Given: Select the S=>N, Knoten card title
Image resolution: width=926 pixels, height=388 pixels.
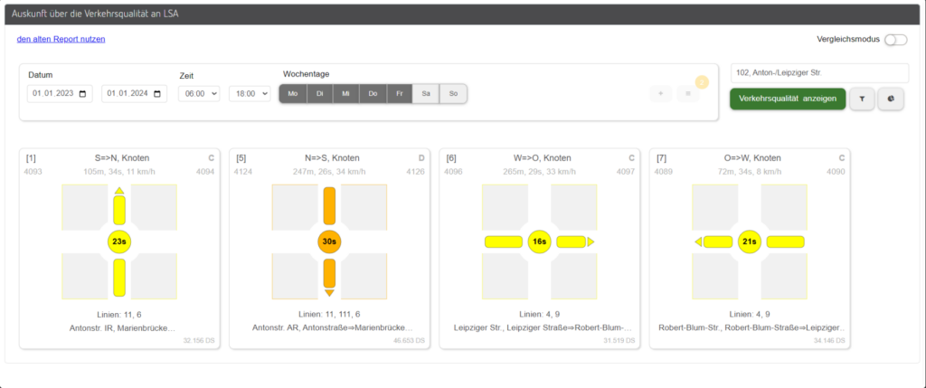Looking at the screenshot, I should [122, 158].
